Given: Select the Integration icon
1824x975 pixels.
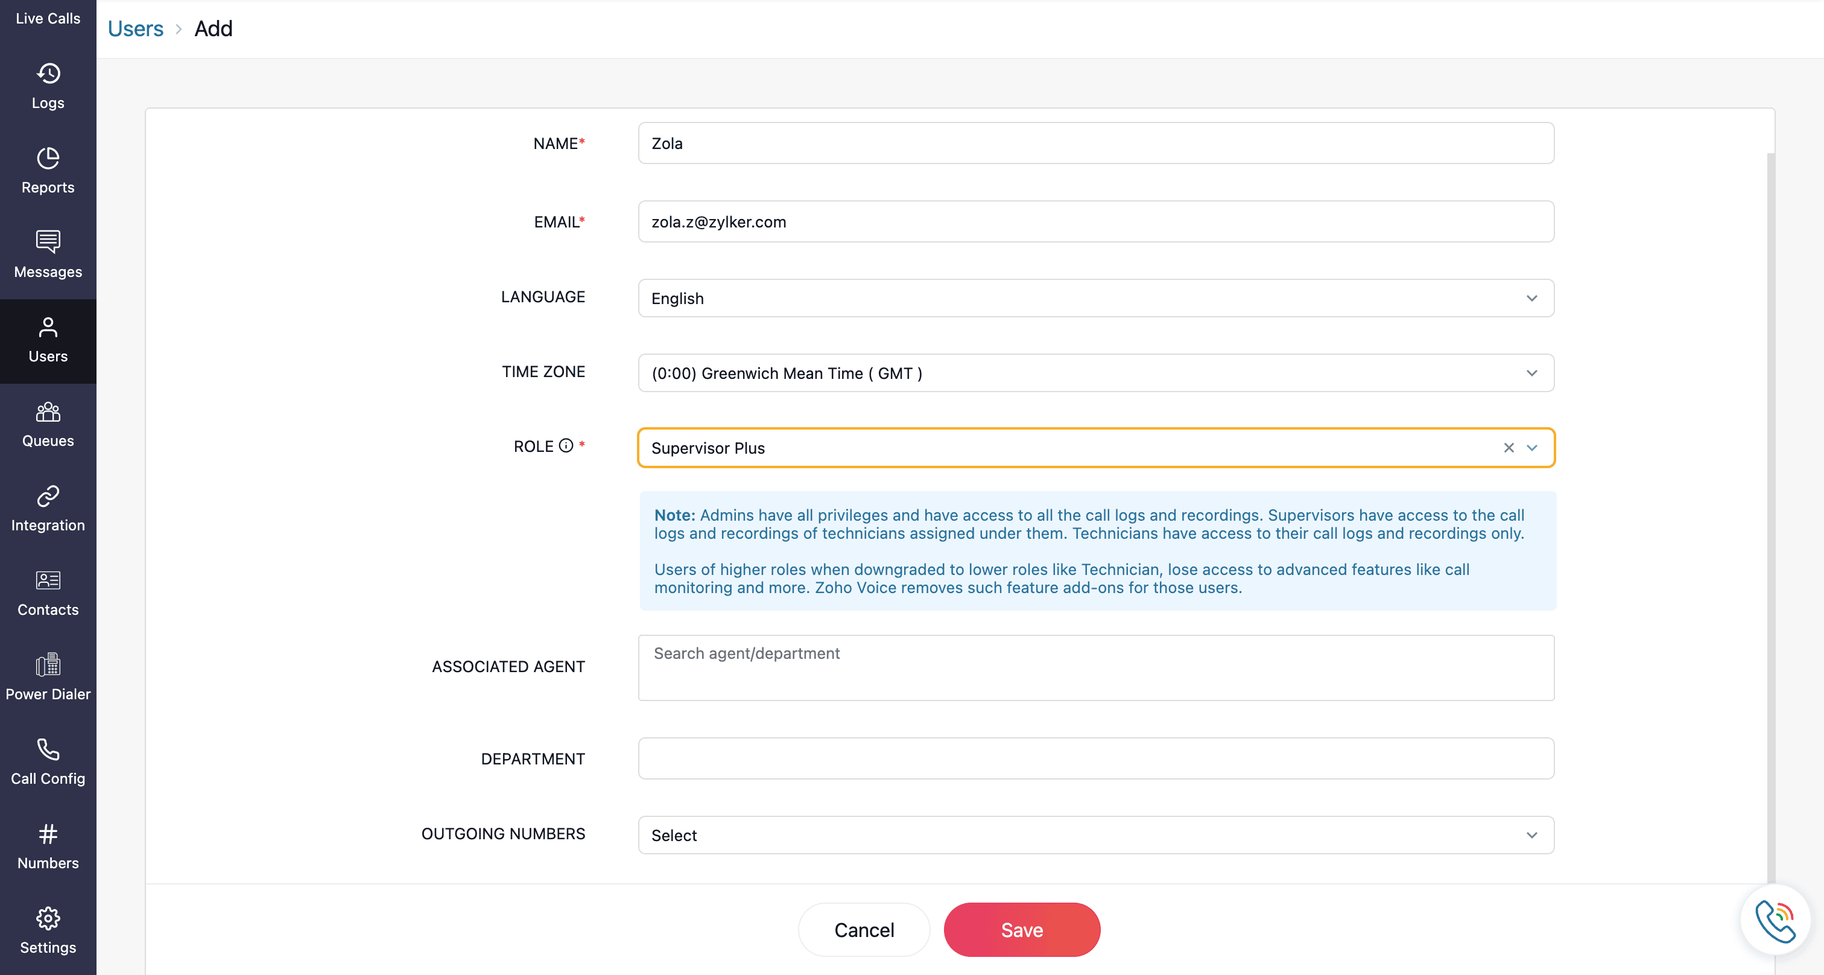Looking at the screenshot, I should 48,507.
